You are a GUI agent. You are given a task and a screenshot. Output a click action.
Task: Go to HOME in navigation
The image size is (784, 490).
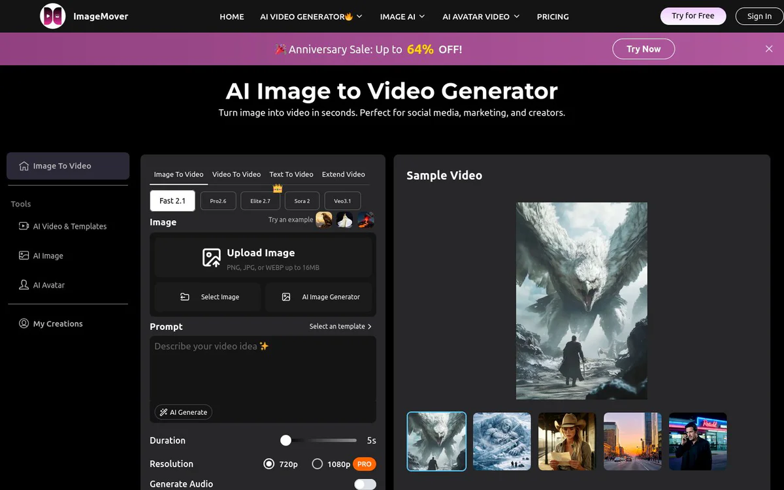pyautogui.click(x=232, y=16)
